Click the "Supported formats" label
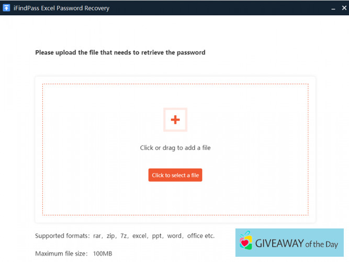The image size is (349, 262). point(61,236)
